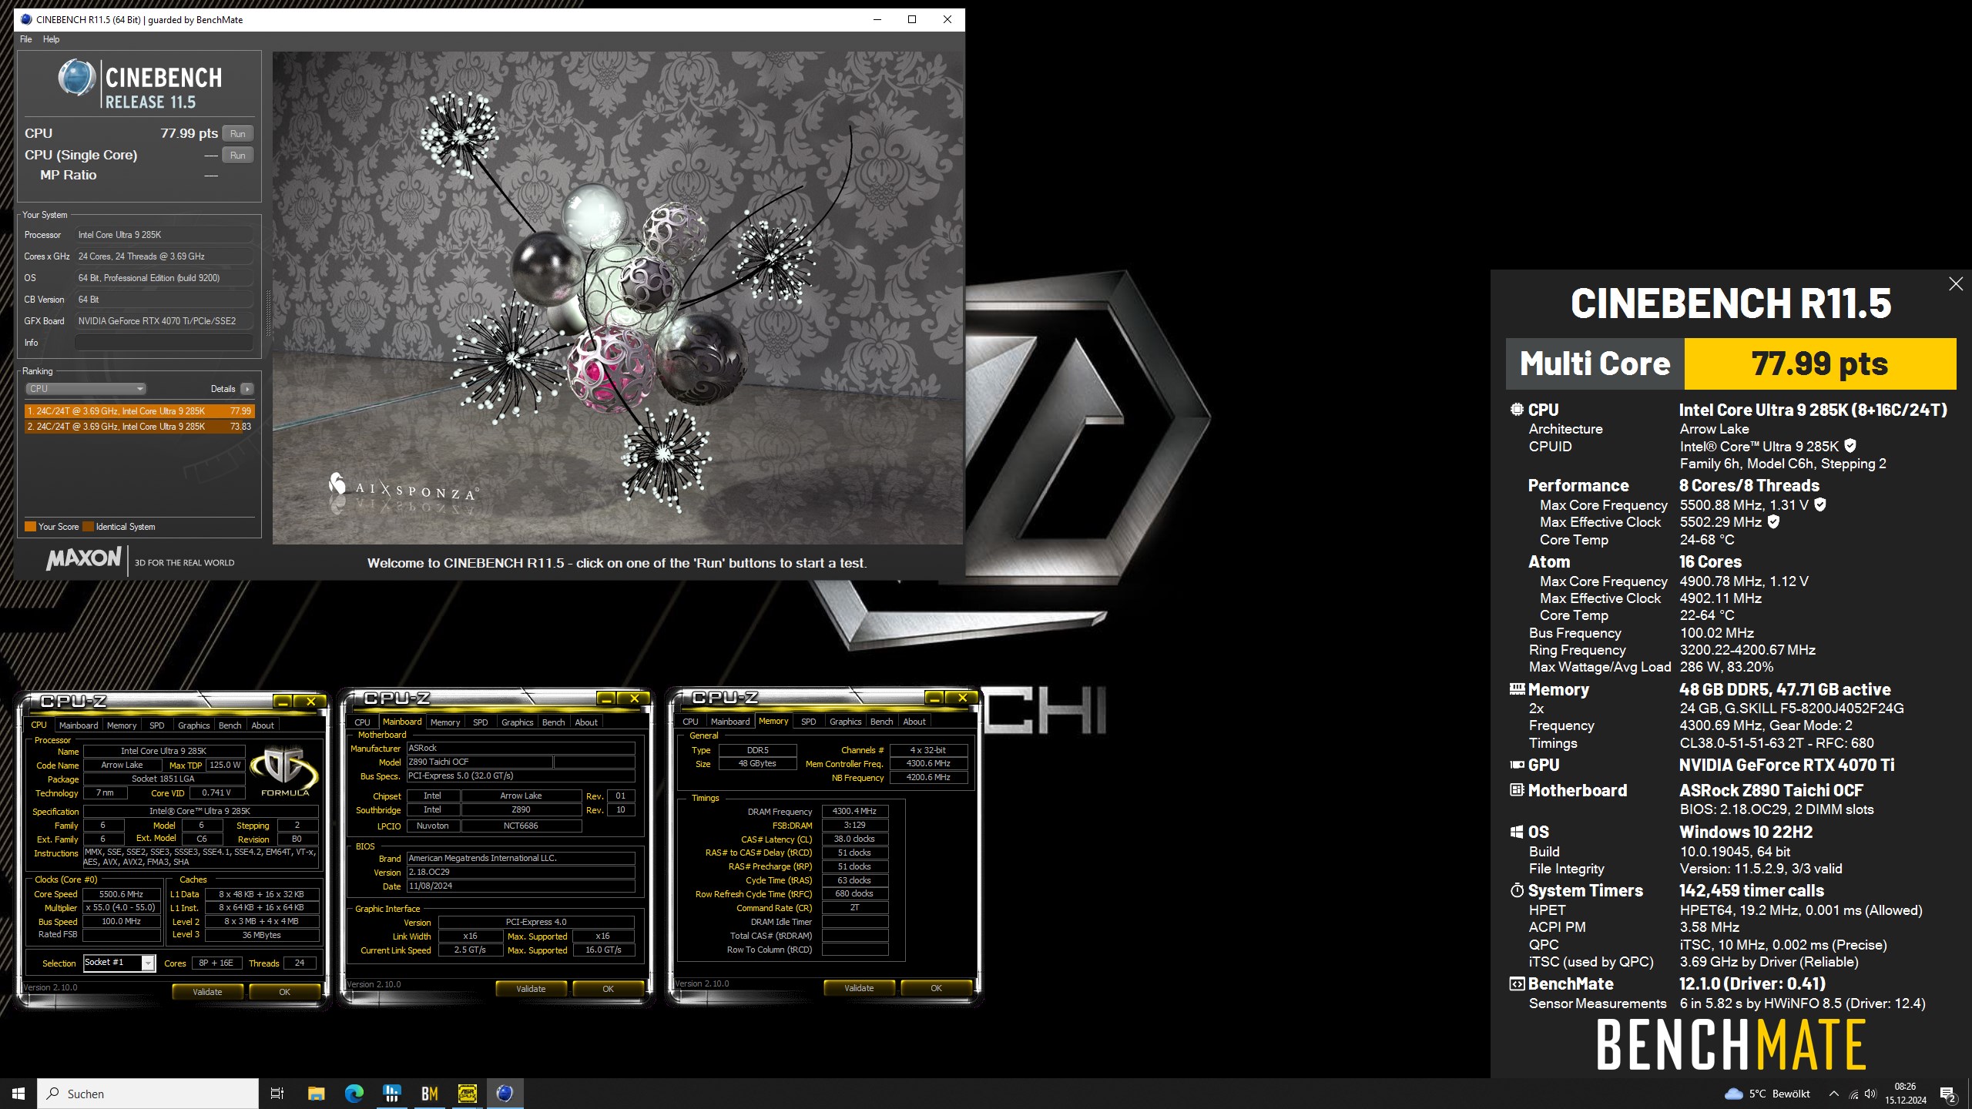Open Bench tab in first CPU-Z window

(230, 725)
